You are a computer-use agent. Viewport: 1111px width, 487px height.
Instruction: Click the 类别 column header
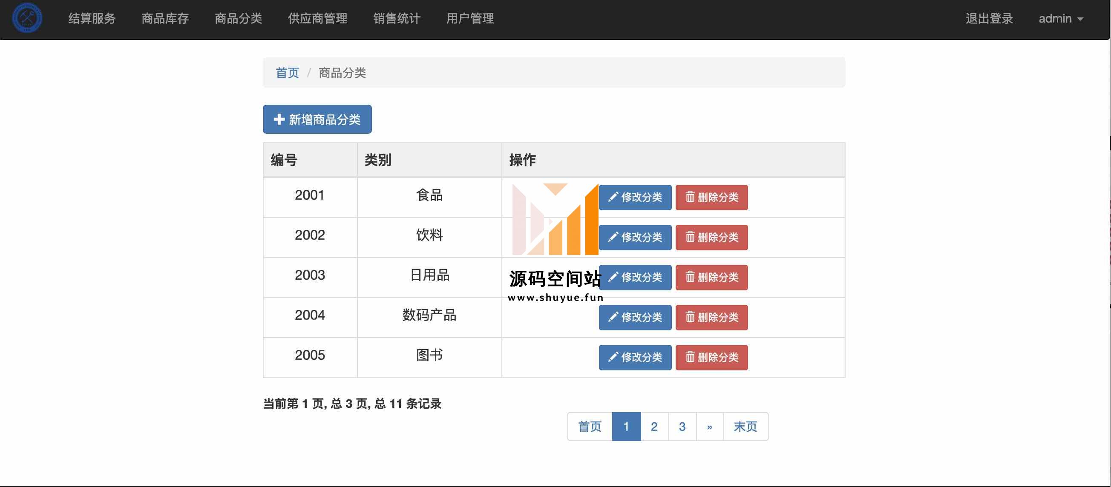[x=429, y=160]
